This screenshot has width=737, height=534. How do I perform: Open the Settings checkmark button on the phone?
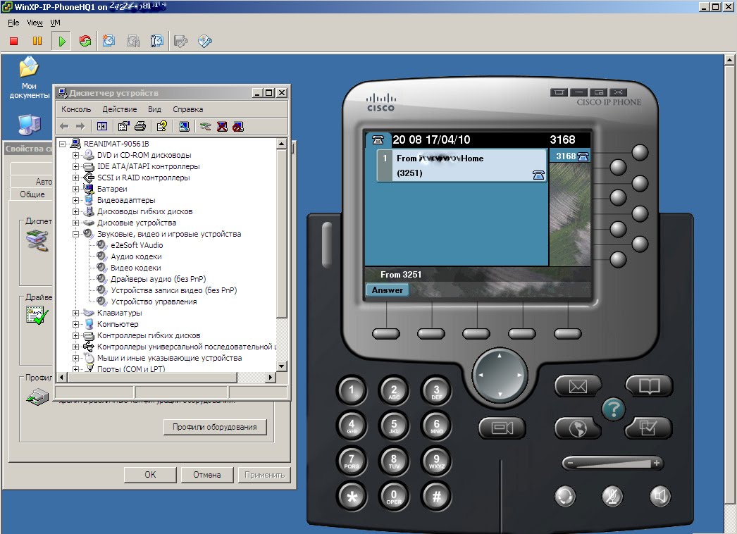[649, 428]
